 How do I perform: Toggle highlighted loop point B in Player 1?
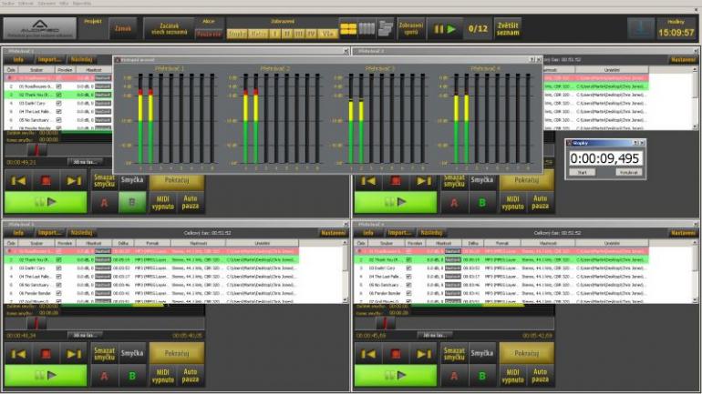132,203
